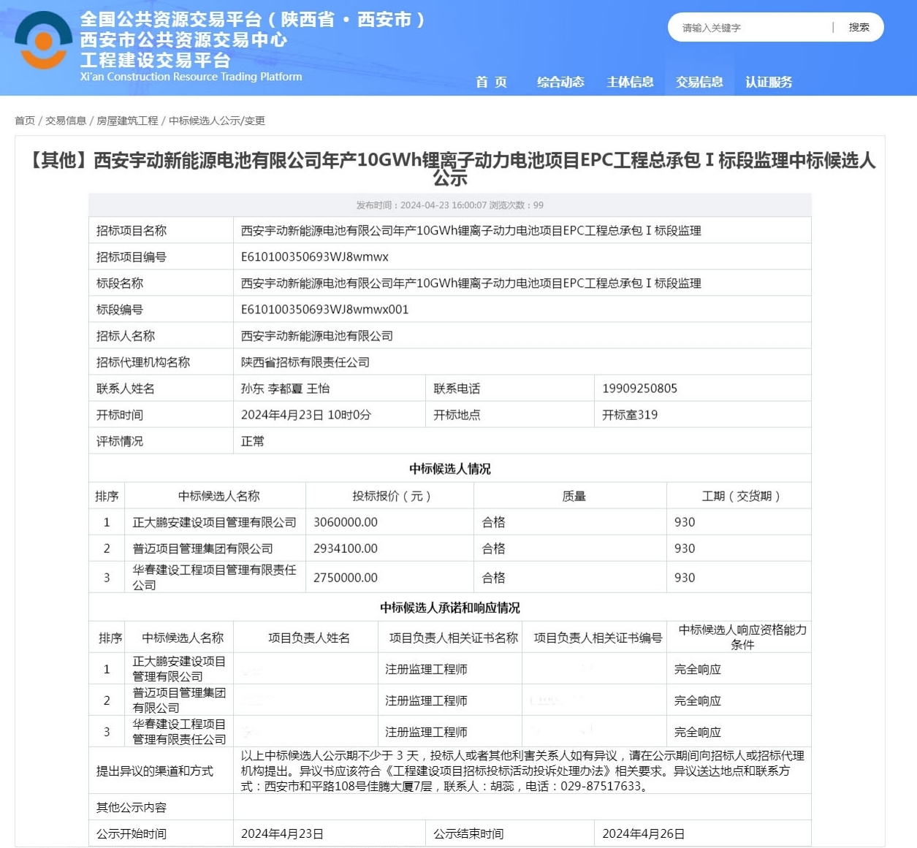Image resolution: width=917 pixels, height=848 pixels.
Task: Click the keyword search input field
Action: (753, 28)
